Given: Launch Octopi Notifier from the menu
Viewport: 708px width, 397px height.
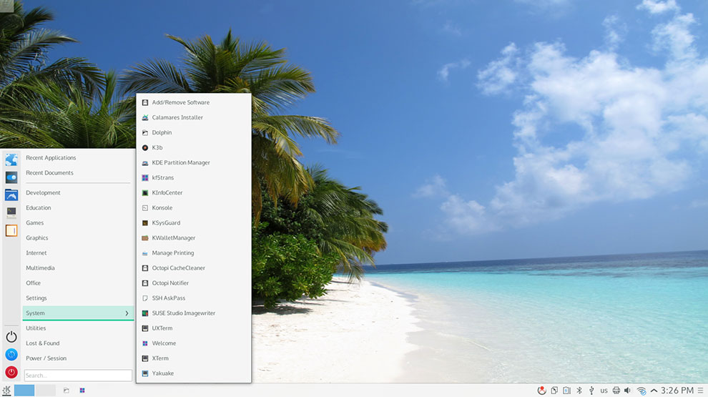Looking at the screenshot, I should (x=194, y=283).
